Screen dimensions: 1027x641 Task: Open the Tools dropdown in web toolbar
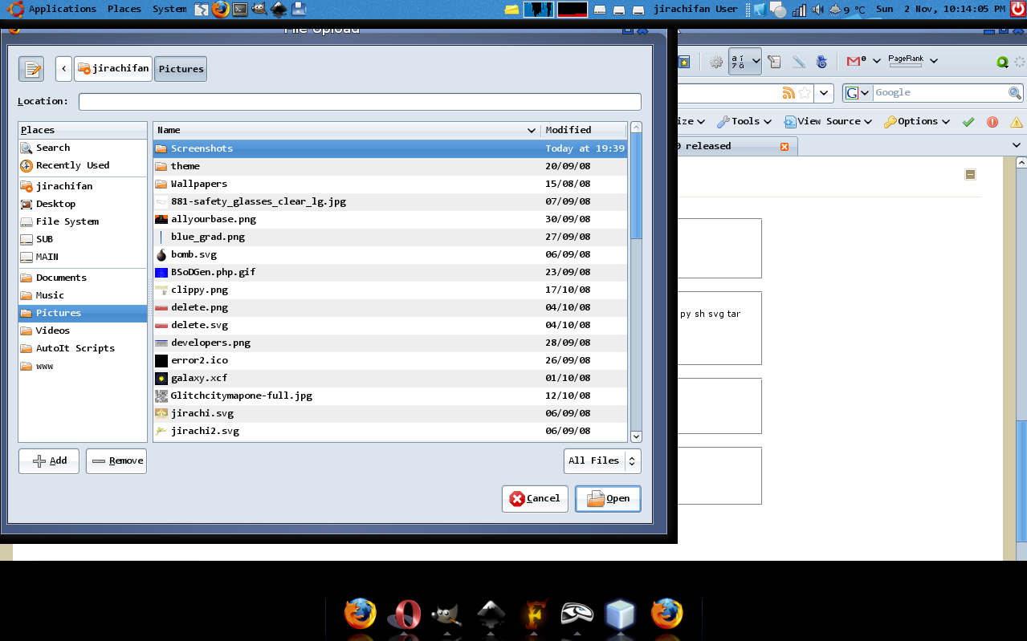(x=744, y=122)
